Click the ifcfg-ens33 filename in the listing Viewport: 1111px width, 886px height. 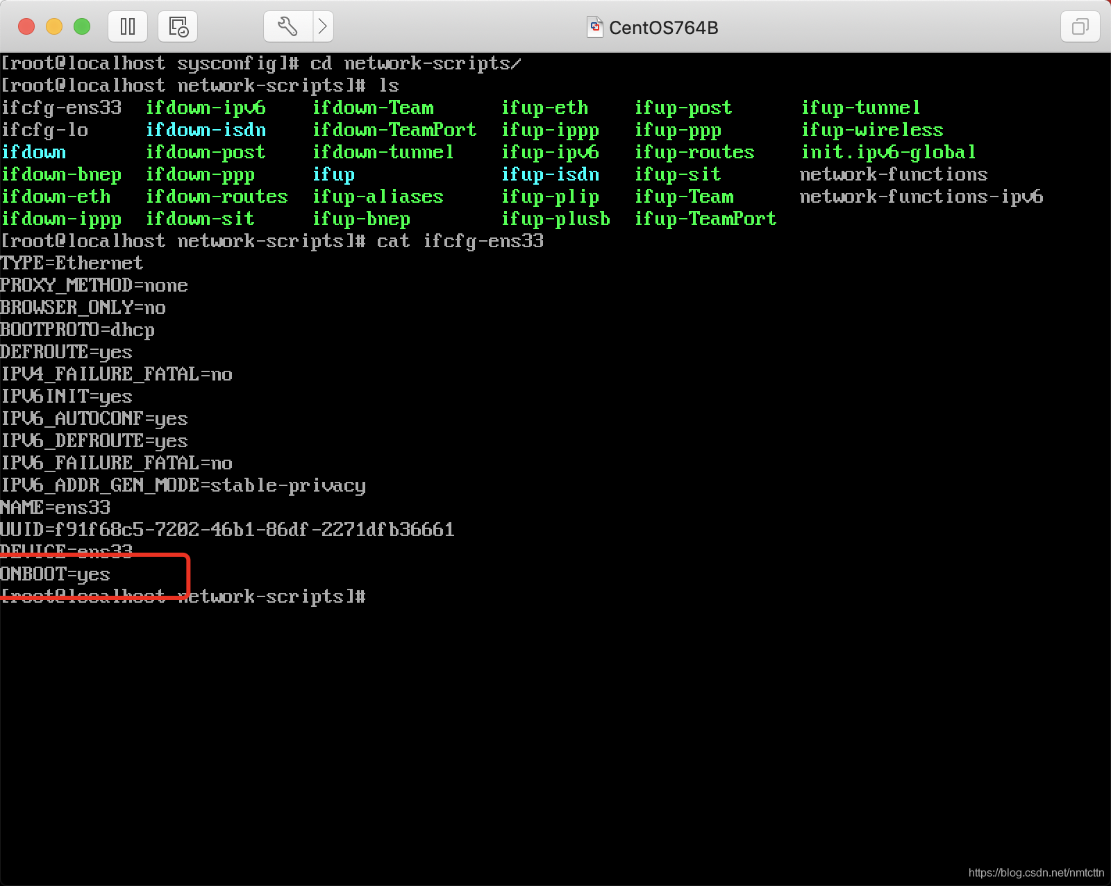(x=61, y=108)
